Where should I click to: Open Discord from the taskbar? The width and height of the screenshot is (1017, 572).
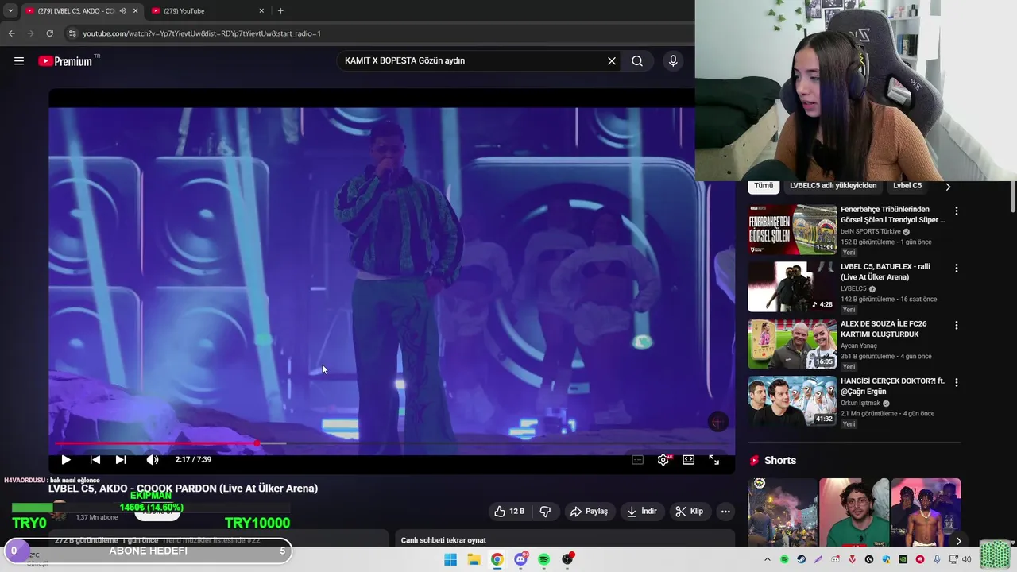pos(520,560)
